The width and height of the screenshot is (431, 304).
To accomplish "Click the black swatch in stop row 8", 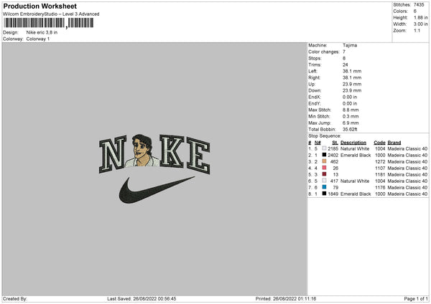I will (x=325, y=194).
